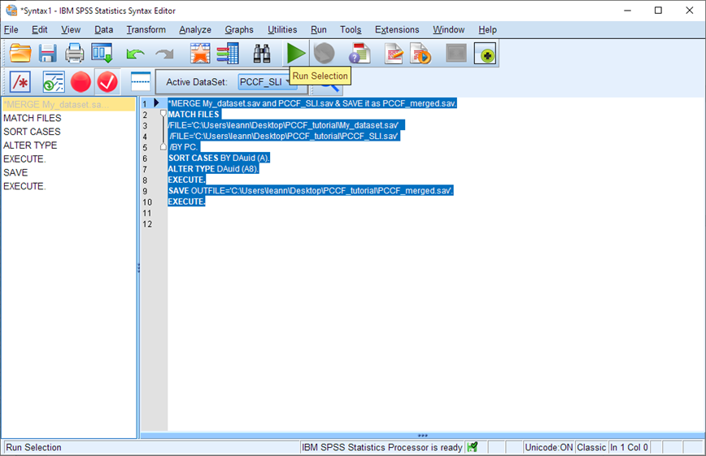Click the Designate Window document-pencil icon
This screenshot has width=706, height=456.
pyautogui.click(x=394, y=53)
